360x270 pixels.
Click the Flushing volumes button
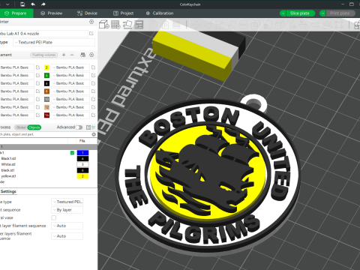pos(44,55)
